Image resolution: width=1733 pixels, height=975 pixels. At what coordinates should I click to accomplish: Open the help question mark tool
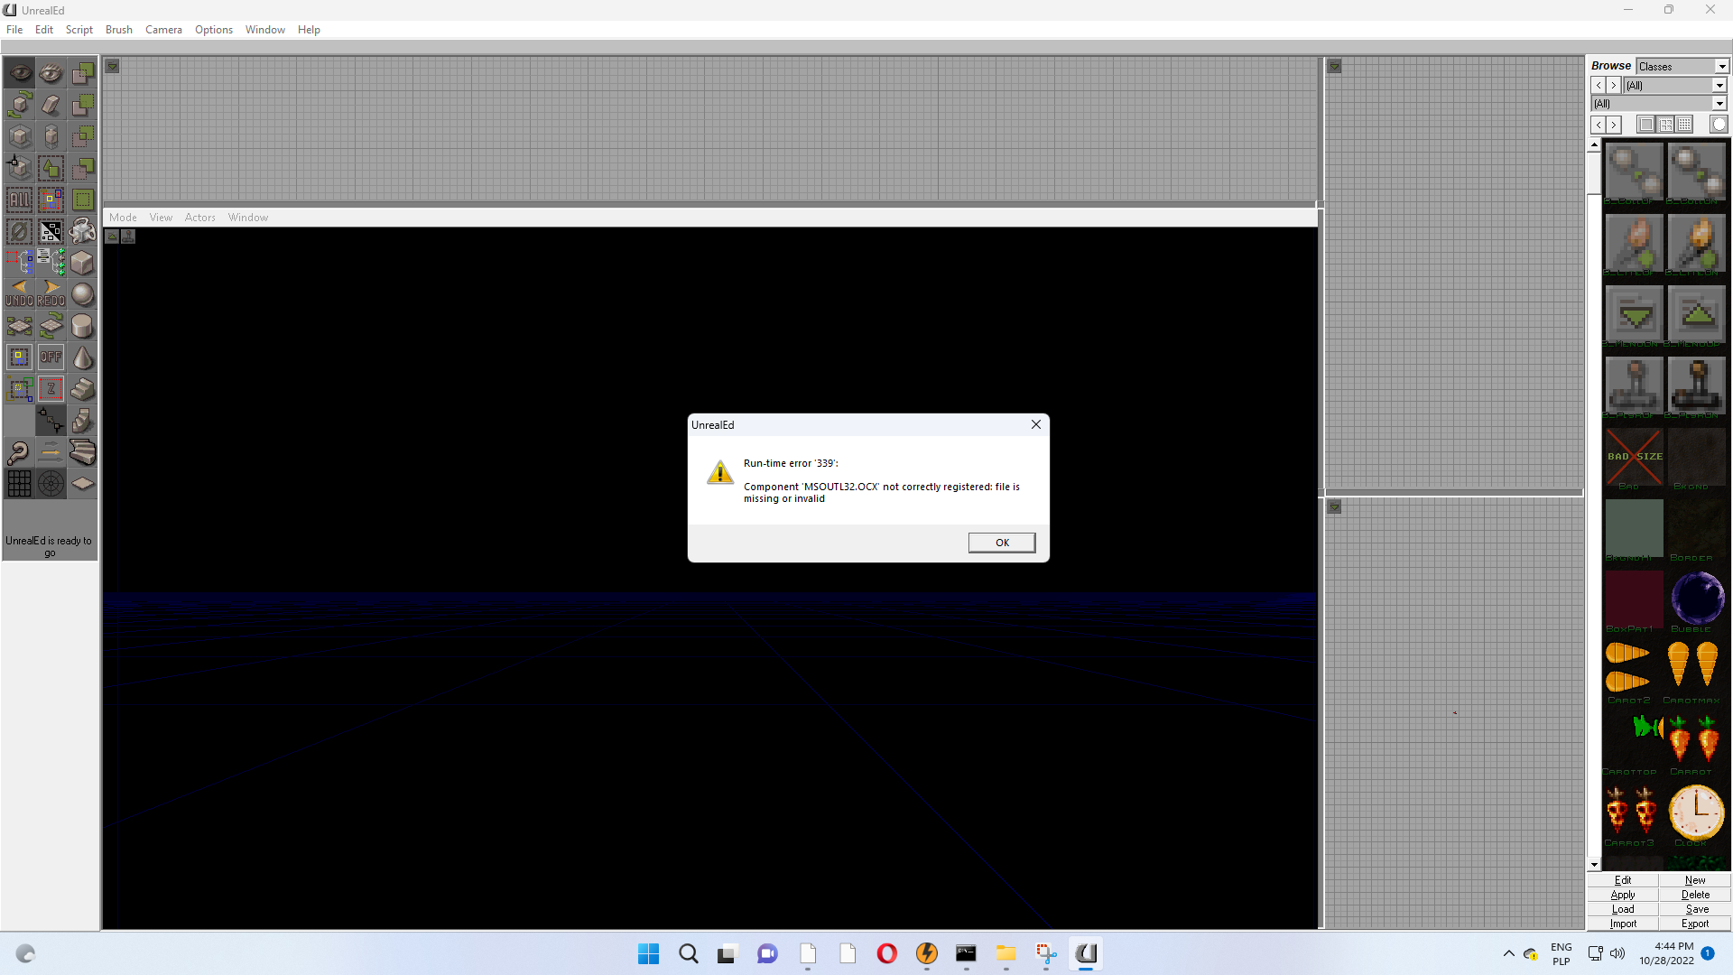coord(20,452)
